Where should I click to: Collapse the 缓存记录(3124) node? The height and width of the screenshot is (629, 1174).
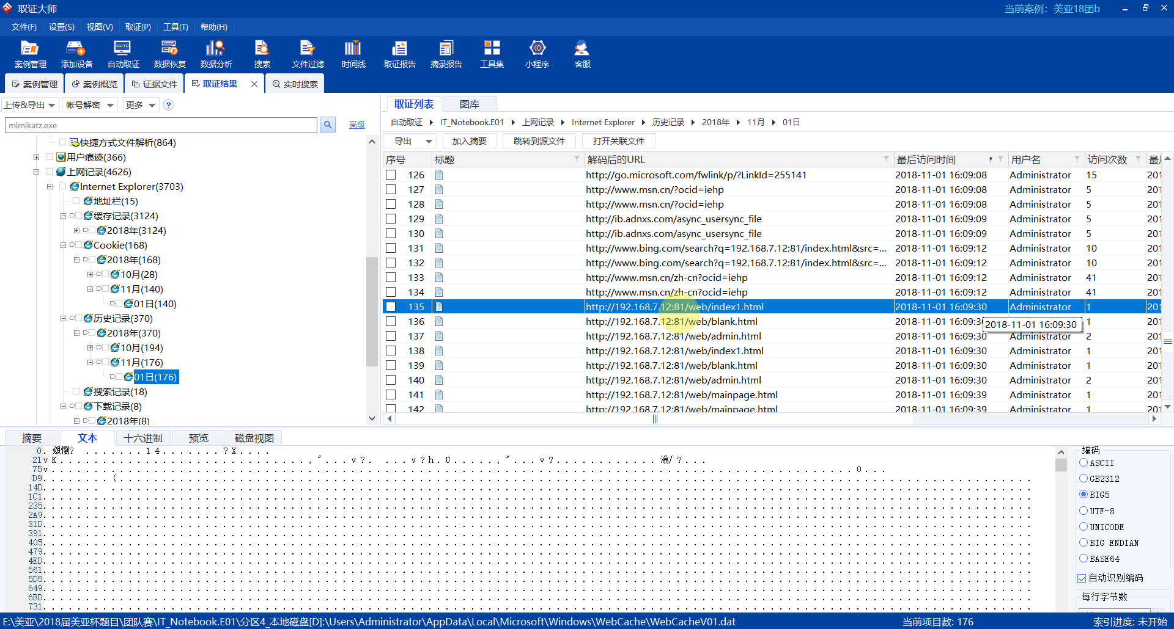click(63, 216)
